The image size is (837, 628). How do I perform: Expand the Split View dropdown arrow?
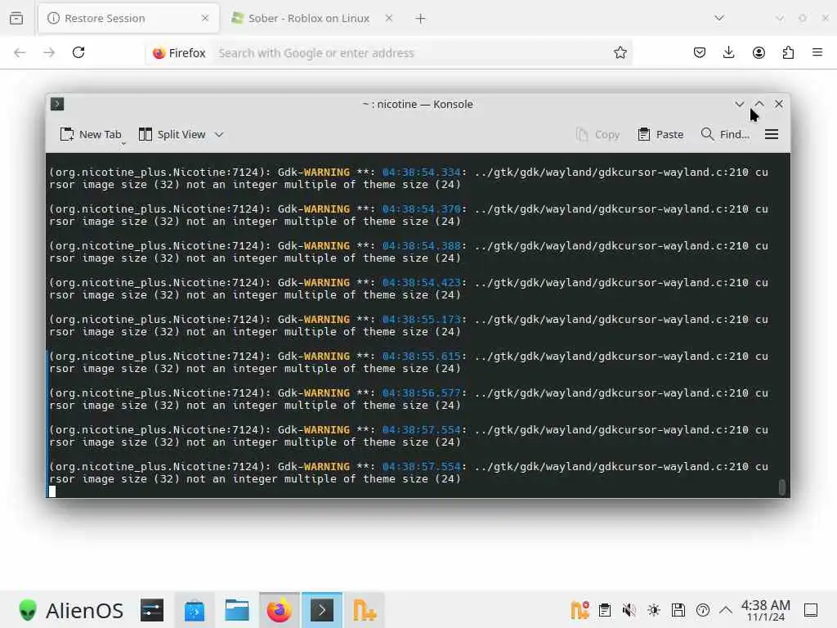click(219, 135)
